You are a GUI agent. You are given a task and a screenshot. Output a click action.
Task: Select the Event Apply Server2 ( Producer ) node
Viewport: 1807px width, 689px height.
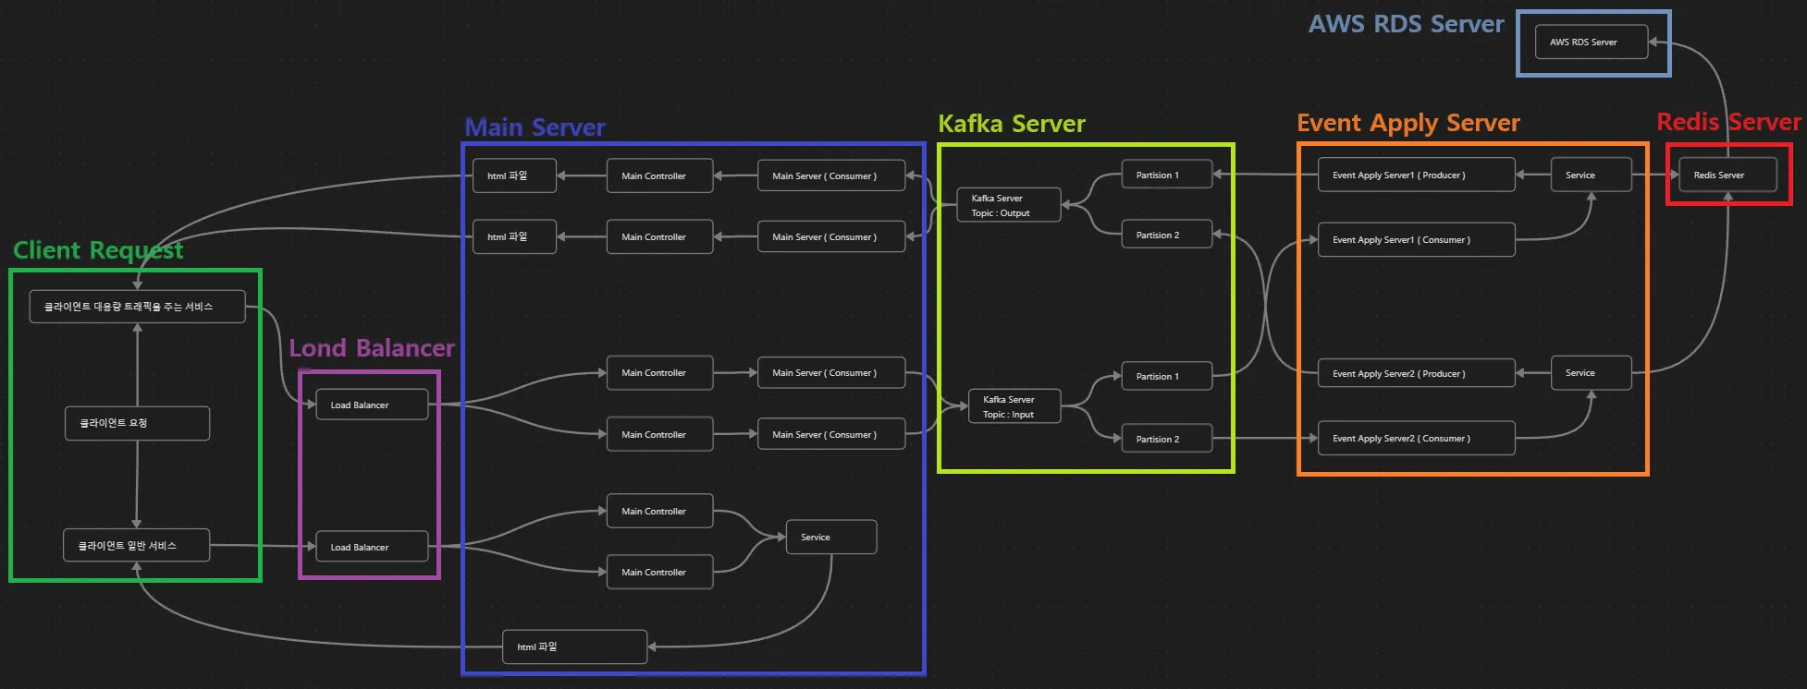click(x=1416, y=374)
